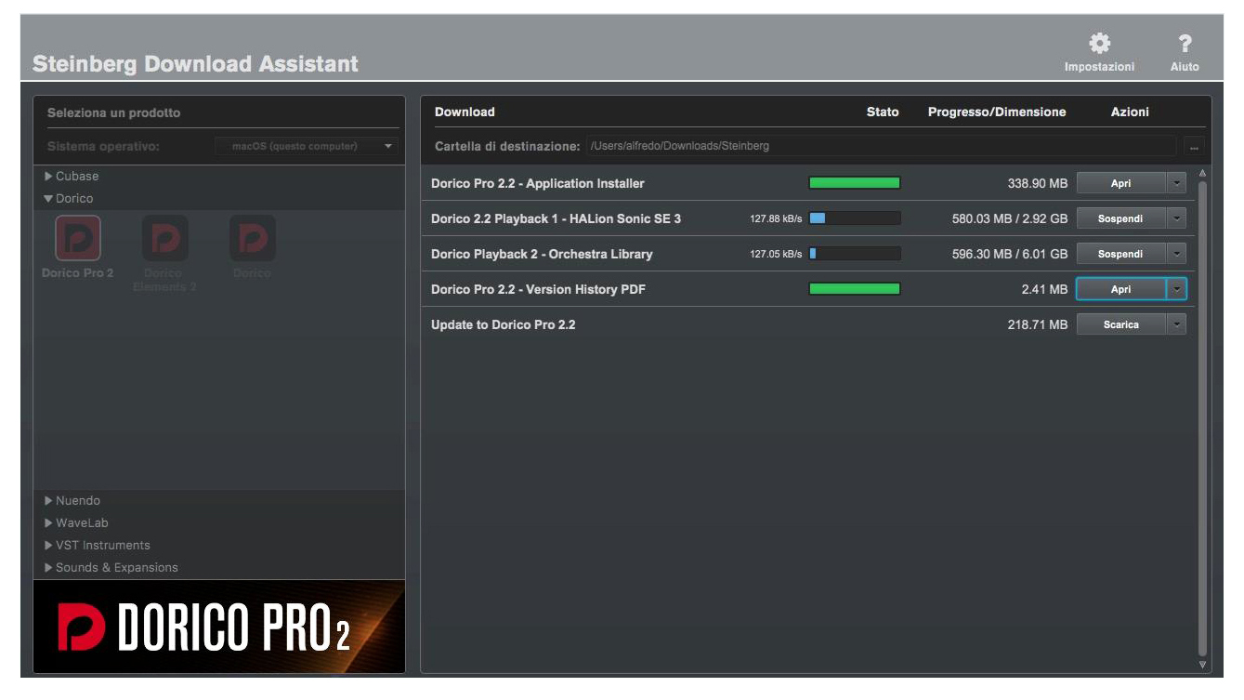Suspend the HALion Sonic SE 3 download
Viewport: 1244px width, 700px height.
click(1120, 218)
